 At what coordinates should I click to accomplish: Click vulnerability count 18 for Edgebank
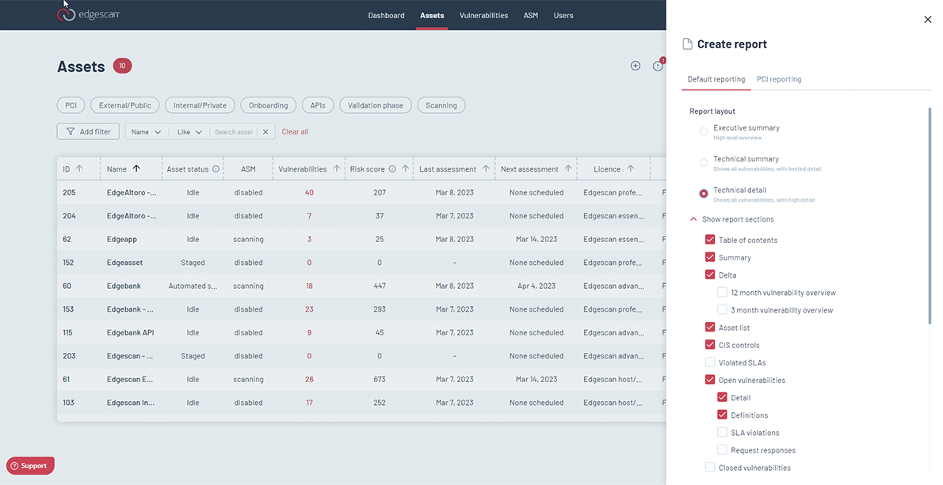pyautogui.click(x=309, y=286)
